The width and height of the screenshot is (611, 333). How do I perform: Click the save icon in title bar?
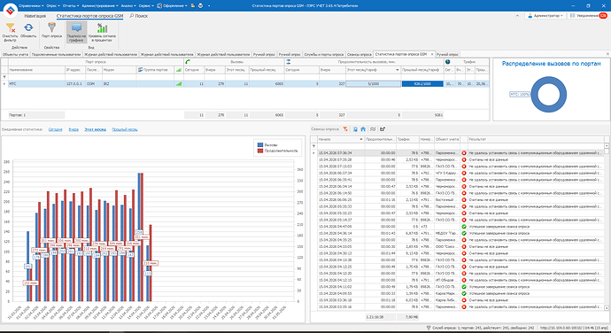[x=193, y=6]
